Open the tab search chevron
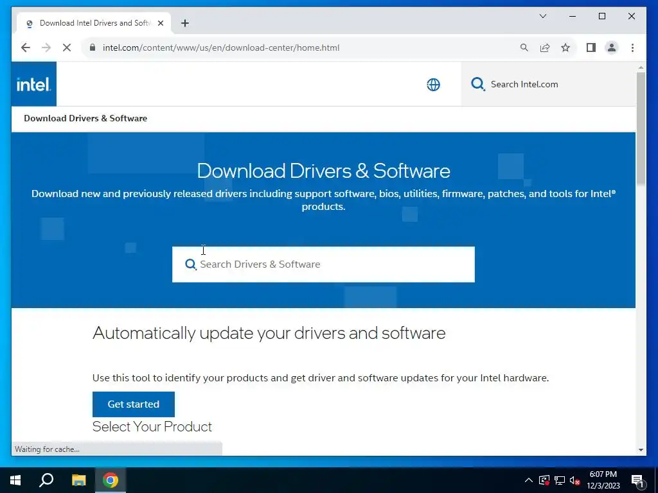The height and width of the screenshot is (493, 658). coord(542,16)
